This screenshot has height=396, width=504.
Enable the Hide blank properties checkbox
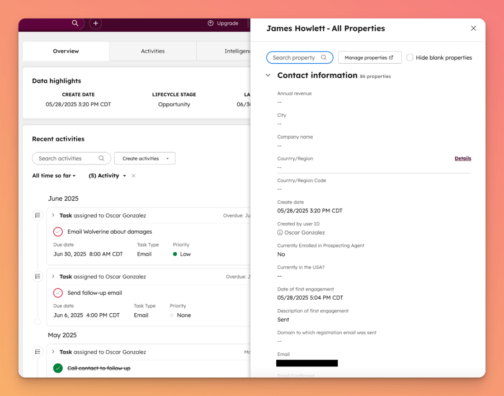[x=409, y=58]
